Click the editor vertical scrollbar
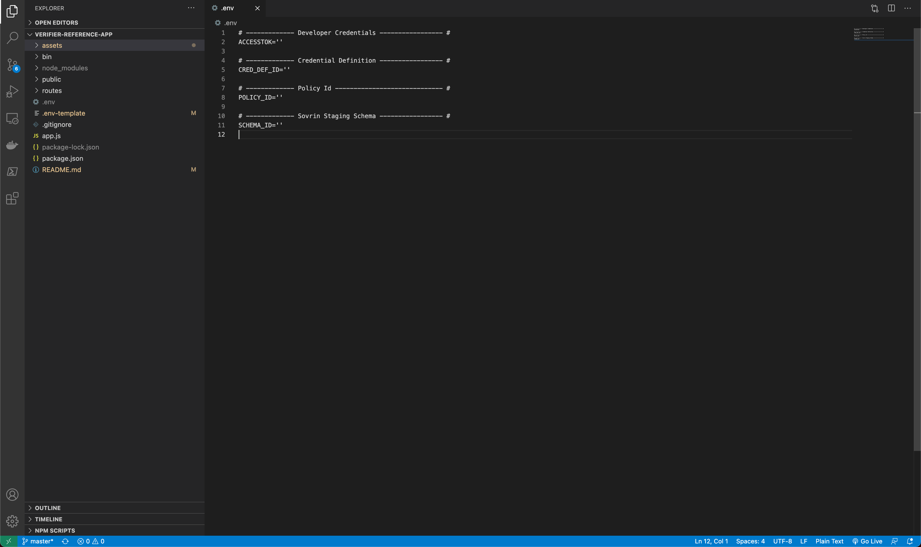 917,240
